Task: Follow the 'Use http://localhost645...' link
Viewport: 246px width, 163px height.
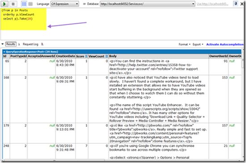Action: (212, 4)
